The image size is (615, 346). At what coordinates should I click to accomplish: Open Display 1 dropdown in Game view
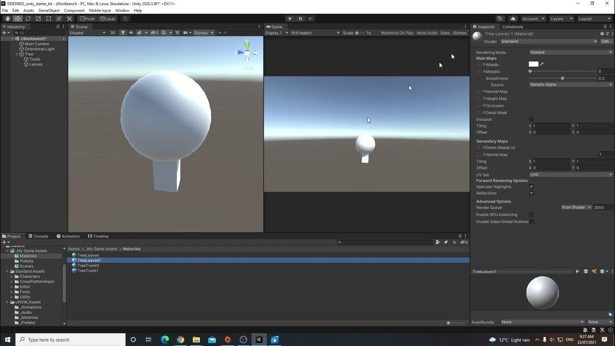pos(276,33)
